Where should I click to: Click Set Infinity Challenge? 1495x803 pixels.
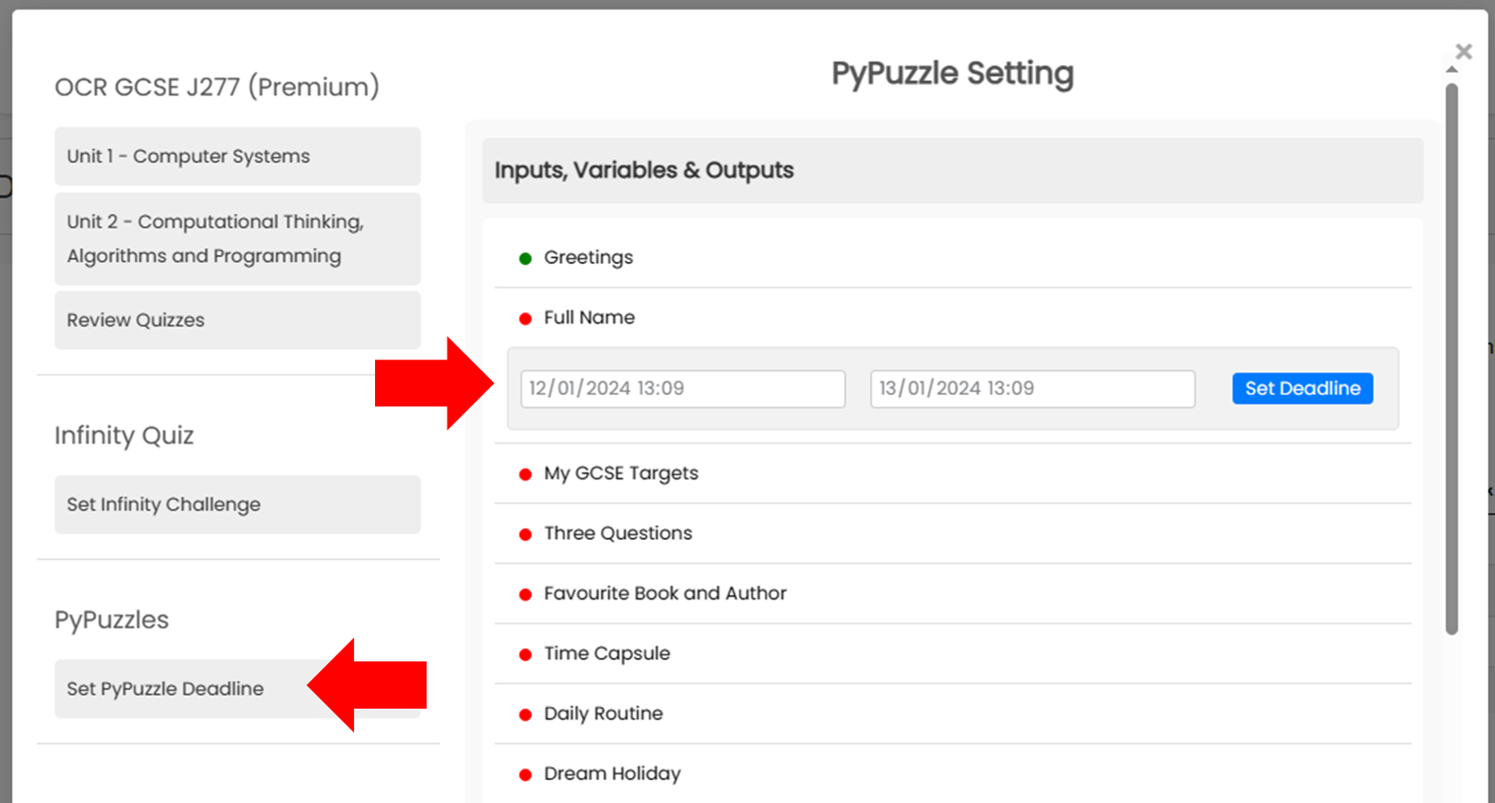(x=238, y=505)
